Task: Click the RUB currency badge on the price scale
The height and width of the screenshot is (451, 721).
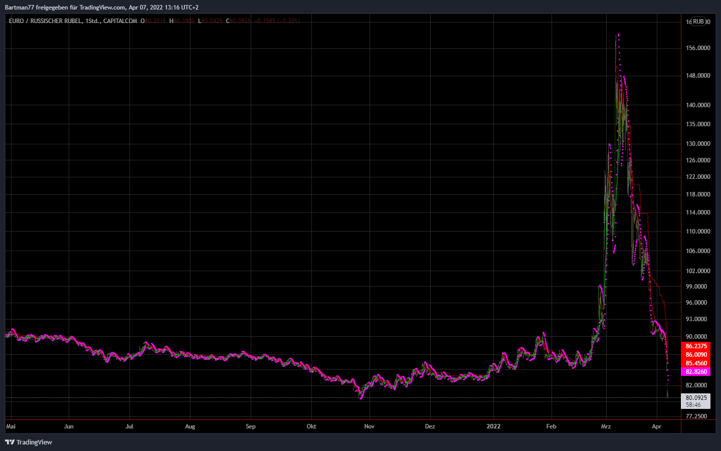Action: point(698,21)
